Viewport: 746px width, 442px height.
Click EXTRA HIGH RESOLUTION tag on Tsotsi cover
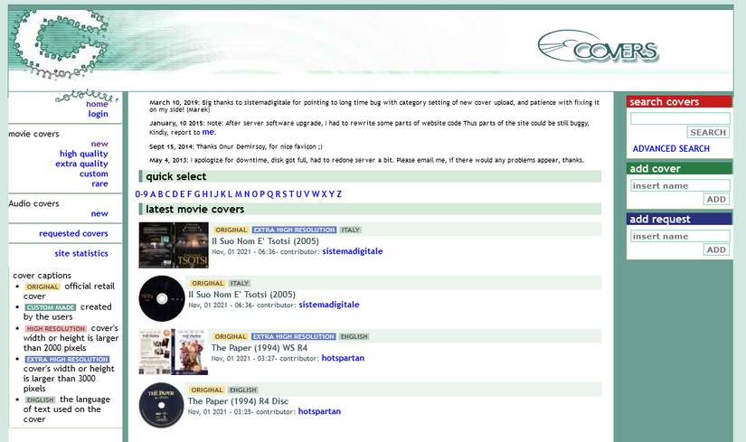pos(294,230)
